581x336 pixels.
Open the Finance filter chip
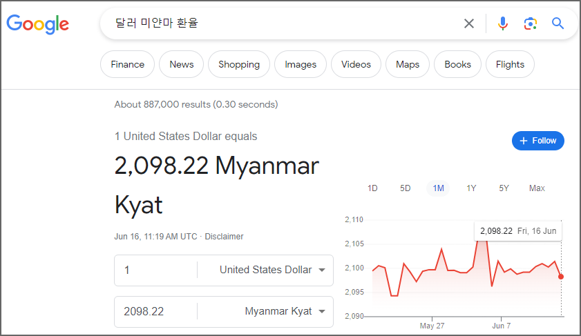tap(128, 64)
